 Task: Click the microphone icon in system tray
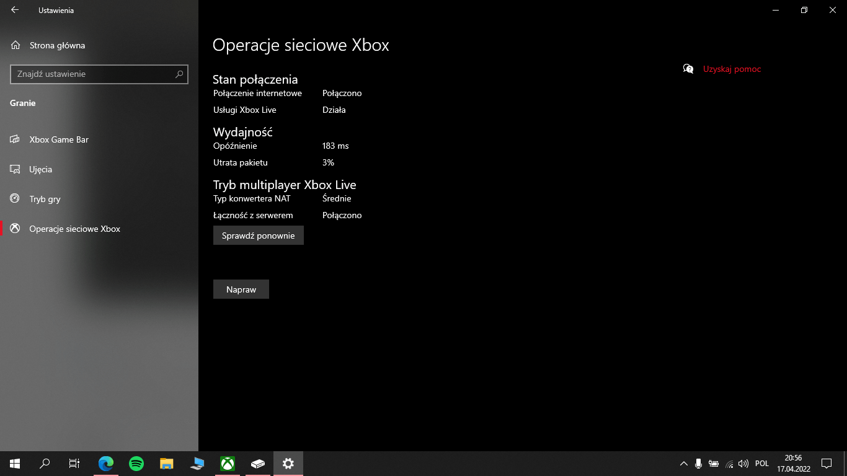pyautogui.click(x=699, y=464)
